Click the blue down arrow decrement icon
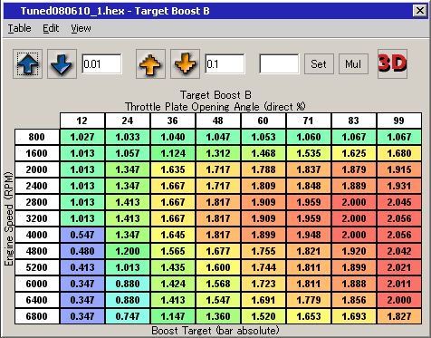Image resolution: width=431 pixels, height=338 pixels. (x=62, y=64)
